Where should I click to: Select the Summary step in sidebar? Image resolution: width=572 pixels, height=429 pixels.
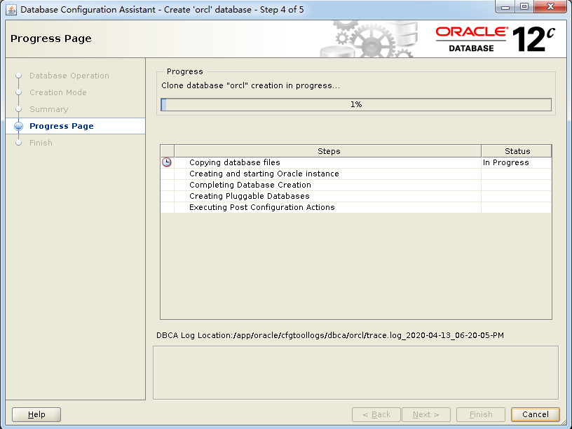coord(48,109)
